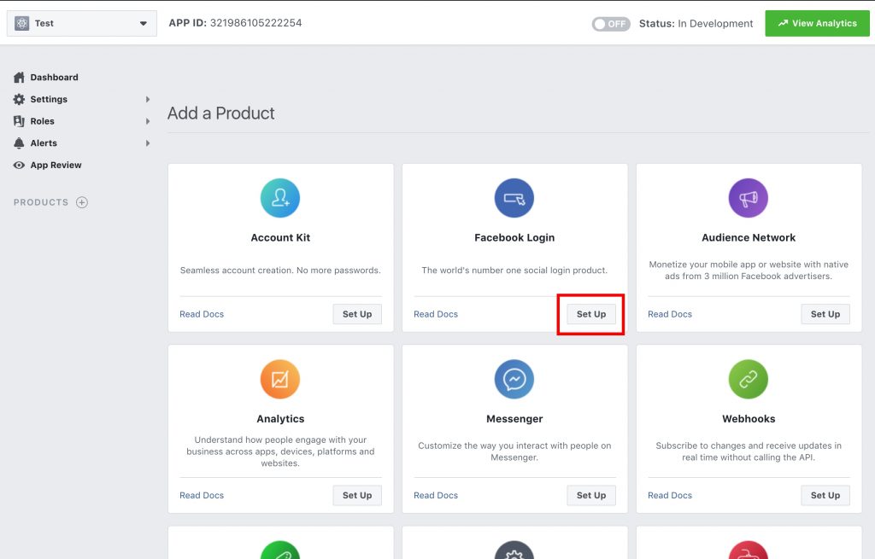Expand the Roles submenu arrow
Screen dimensions: 875x559
148,121
